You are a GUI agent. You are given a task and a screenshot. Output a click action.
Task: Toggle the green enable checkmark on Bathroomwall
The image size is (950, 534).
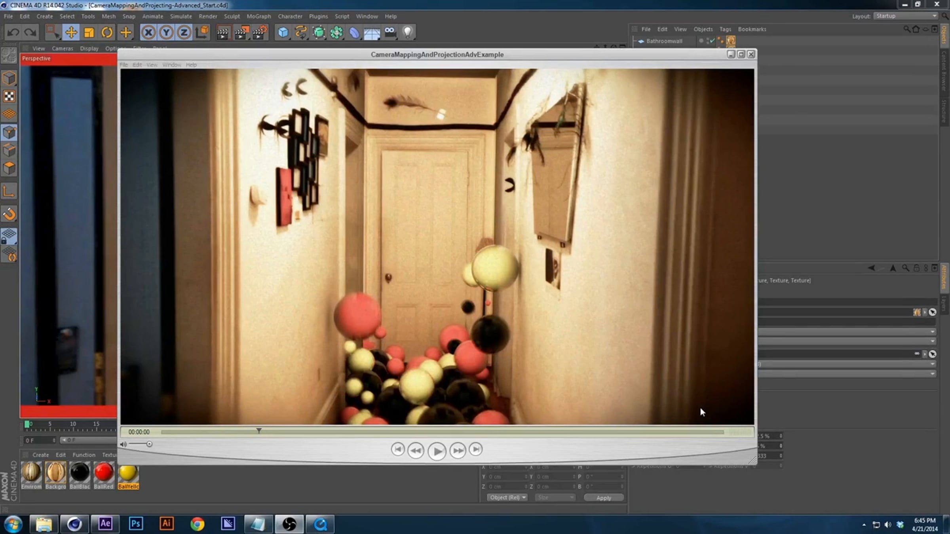click(x=712, y=41)
